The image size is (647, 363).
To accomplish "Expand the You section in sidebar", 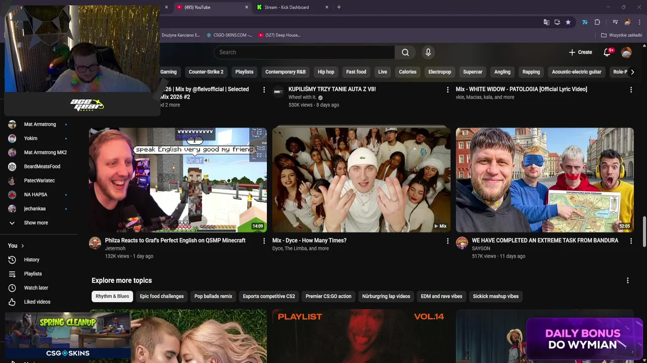I will [16, 246].
